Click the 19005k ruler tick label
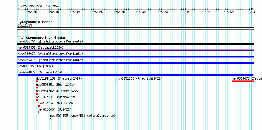Viewport: 262px width, 130px height. point(76,12)
